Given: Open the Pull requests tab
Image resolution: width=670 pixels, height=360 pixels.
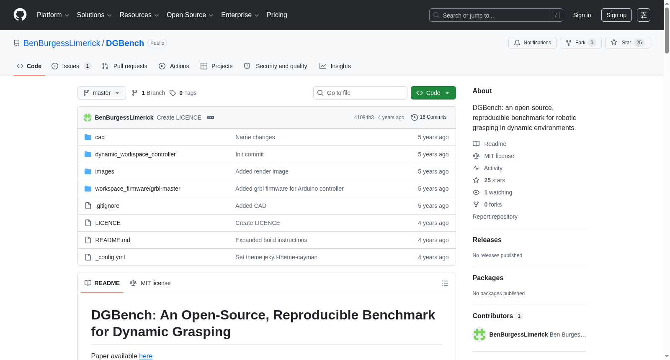Looking at the screenshot, I should click(x=125, y=66).
